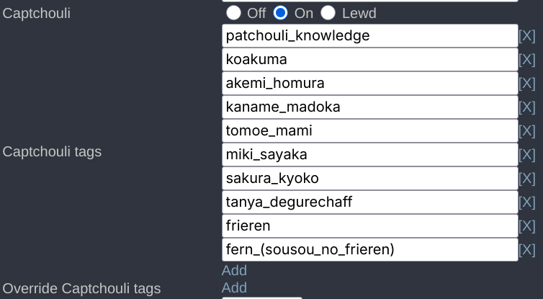Focus the frieren tag input
The width and height of the screenshot is (543, 299).
coord(369,226)
